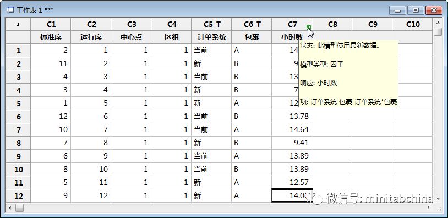The width and height of the screenshot is (448, 218).
Task: Select row header 12
Action: pyautogui.click(x=18, y=196)
